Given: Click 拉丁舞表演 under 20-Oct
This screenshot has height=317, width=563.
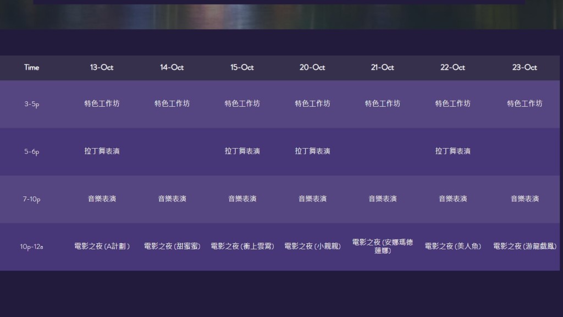Looking at the screenshot, I should coord(312,151).
